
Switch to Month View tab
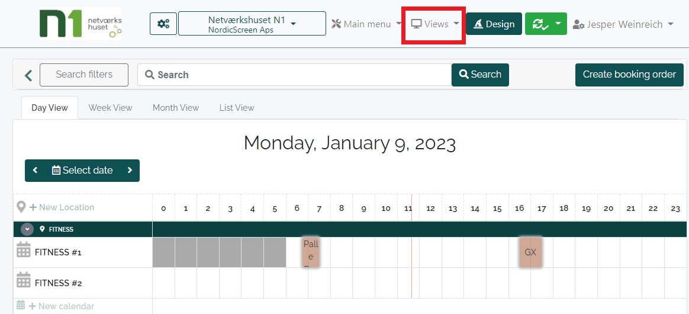176,108
